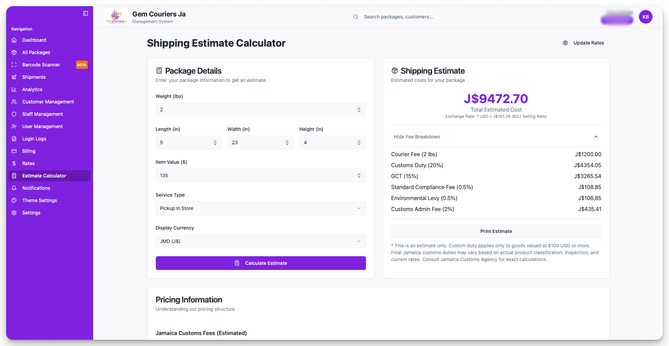Open the Shipments section

pyautogui.click(x=34, y=77)
